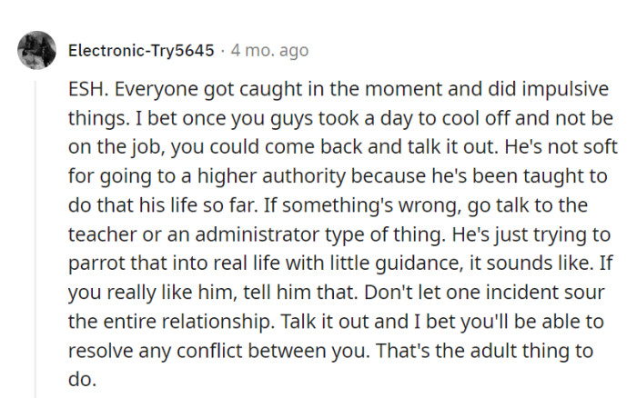This screenshot has height=398, width=637.
Task: Open the Electronic-Try5645 profile username link
Action: 140,50
